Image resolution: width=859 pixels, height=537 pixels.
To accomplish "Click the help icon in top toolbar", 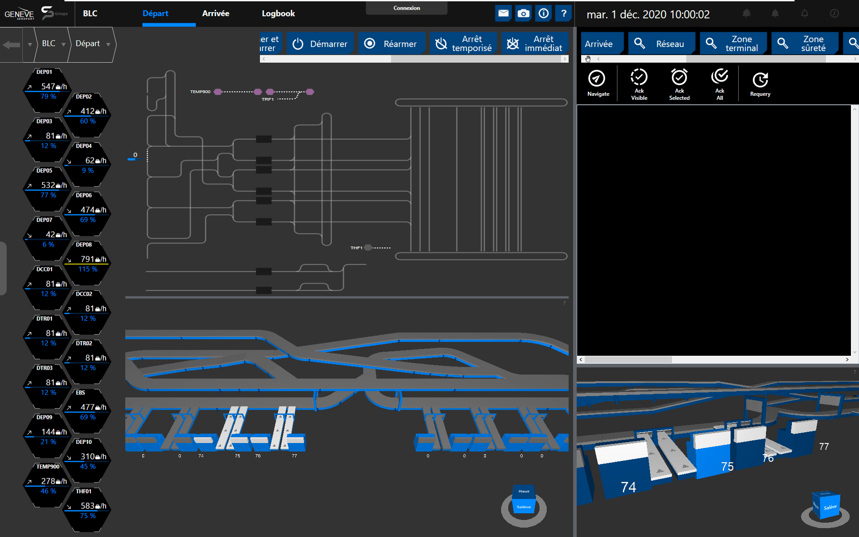I will (563, 13).
